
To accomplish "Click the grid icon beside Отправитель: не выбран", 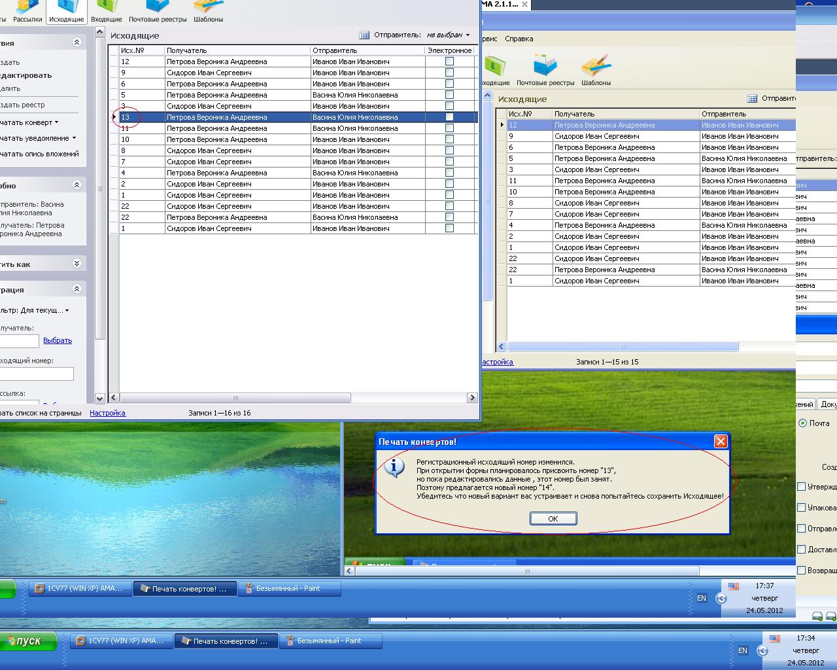I will click(x=364, y=35).
